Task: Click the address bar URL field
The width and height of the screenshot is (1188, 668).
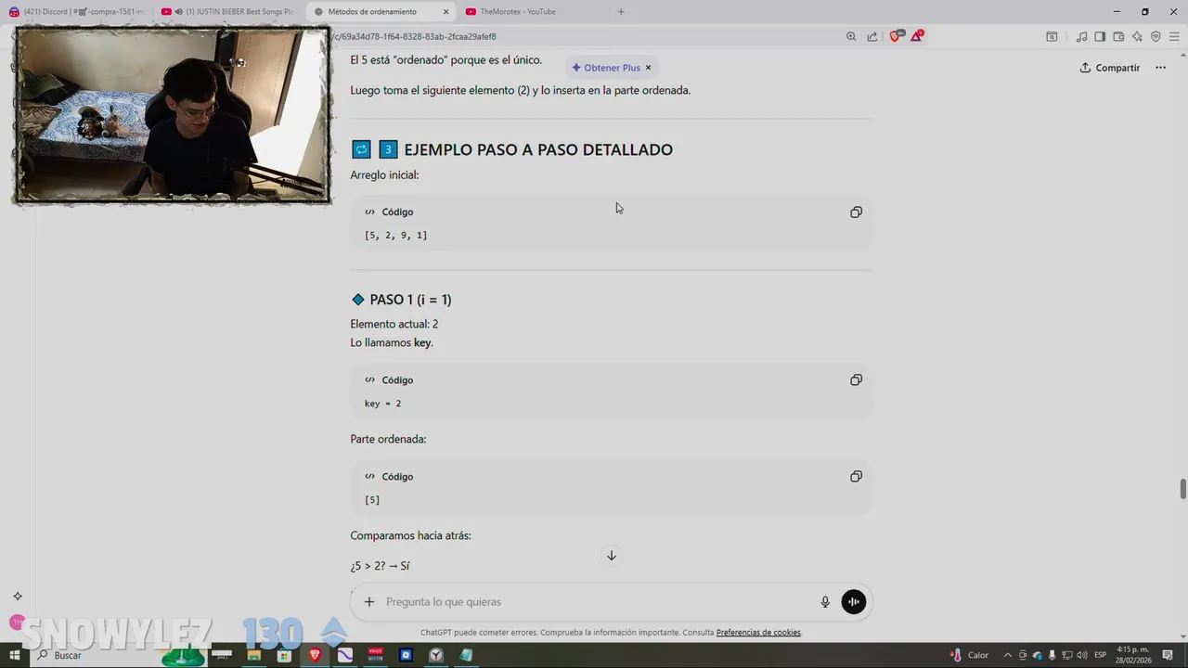Action: click(x=585, y=37)
